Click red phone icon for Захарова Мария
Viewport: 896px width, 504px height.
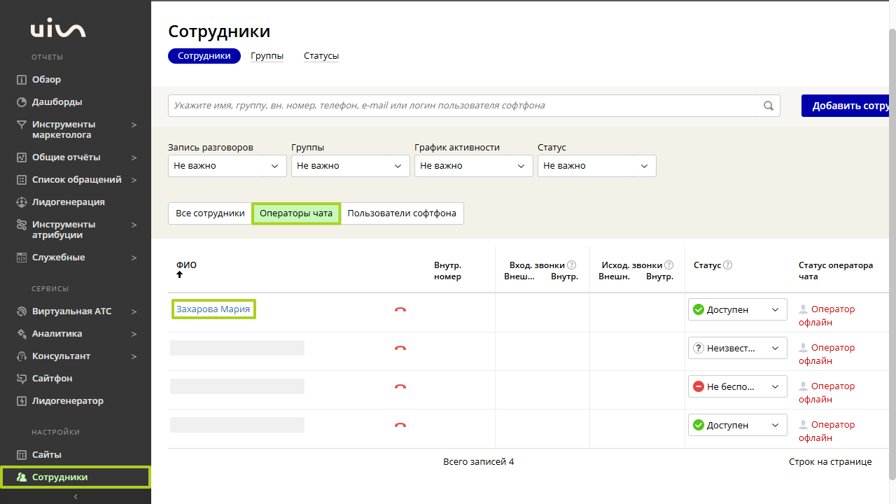[x=400, y=309]
